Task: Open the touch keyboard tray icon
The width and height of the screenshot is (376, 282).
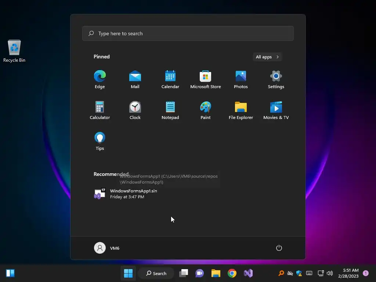Action: point(309,273)
